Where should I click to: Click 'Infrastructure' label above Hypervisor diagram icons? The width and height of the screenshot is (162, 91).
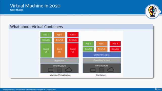(x=59, y=66)
